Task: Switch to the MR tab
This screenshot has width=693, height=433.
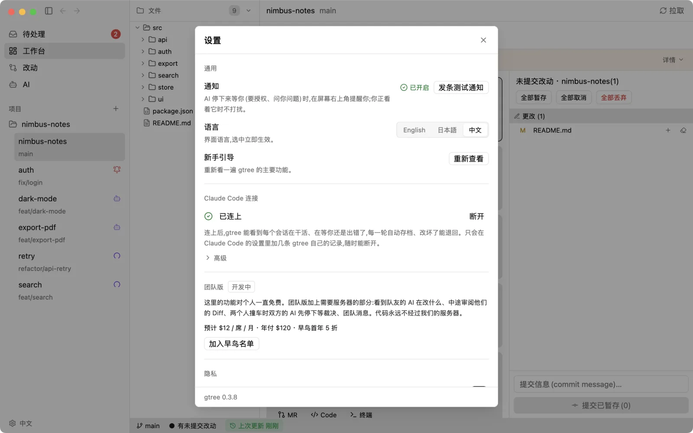Action: point(288,415)
